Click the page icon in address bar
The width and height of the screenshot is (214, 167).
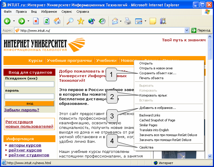point(17,30)
